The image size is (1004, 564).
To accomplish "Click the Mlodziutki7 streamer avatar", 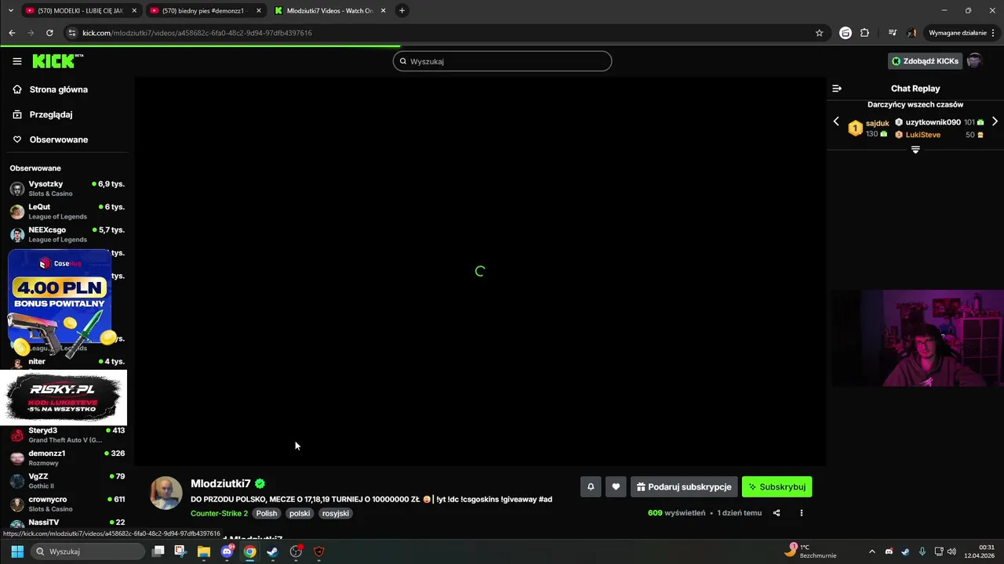I will coord(166,493).
